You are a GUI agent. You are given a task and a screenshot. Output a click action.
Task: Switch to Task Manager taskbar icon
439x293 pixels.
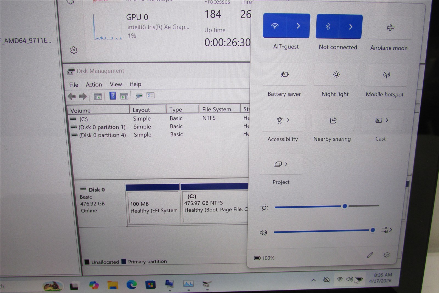[x=188, y=284]
